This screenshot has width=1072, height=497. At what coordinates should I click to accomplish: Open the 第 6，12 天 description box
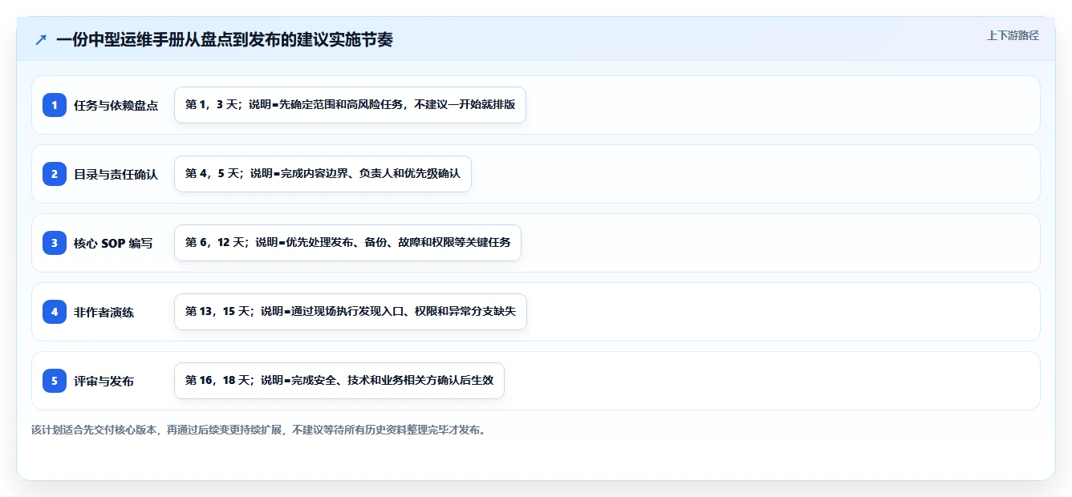pyautogui.click(x=347, y=243)
